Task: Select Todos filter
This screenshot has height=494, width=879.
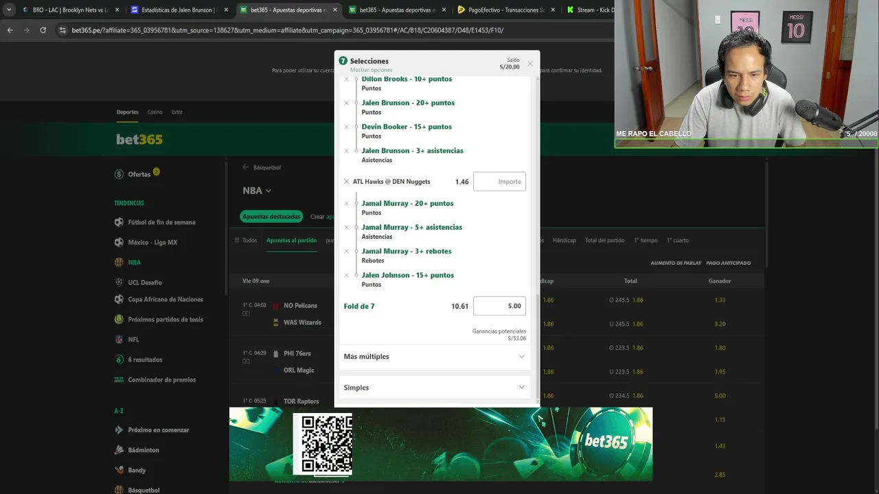Action: pyautogui.click(x=246, y=240)
